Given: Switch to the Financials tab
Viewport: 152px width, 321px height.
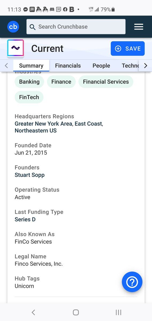Looking at the screenshot, I should coord(68,66).
